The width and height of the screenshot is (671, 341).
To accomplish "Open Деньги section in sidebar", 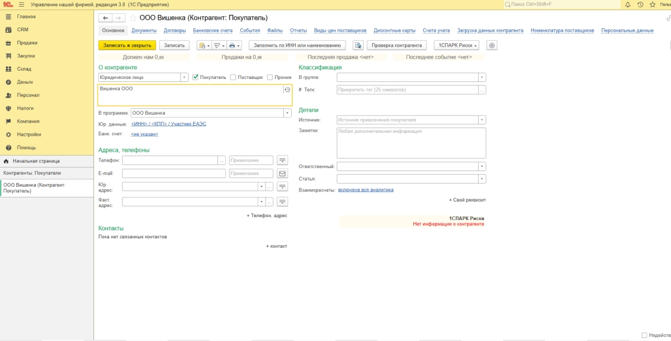I will pos(47,82).
